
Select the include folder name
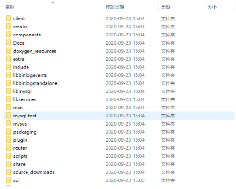[21, 67]
